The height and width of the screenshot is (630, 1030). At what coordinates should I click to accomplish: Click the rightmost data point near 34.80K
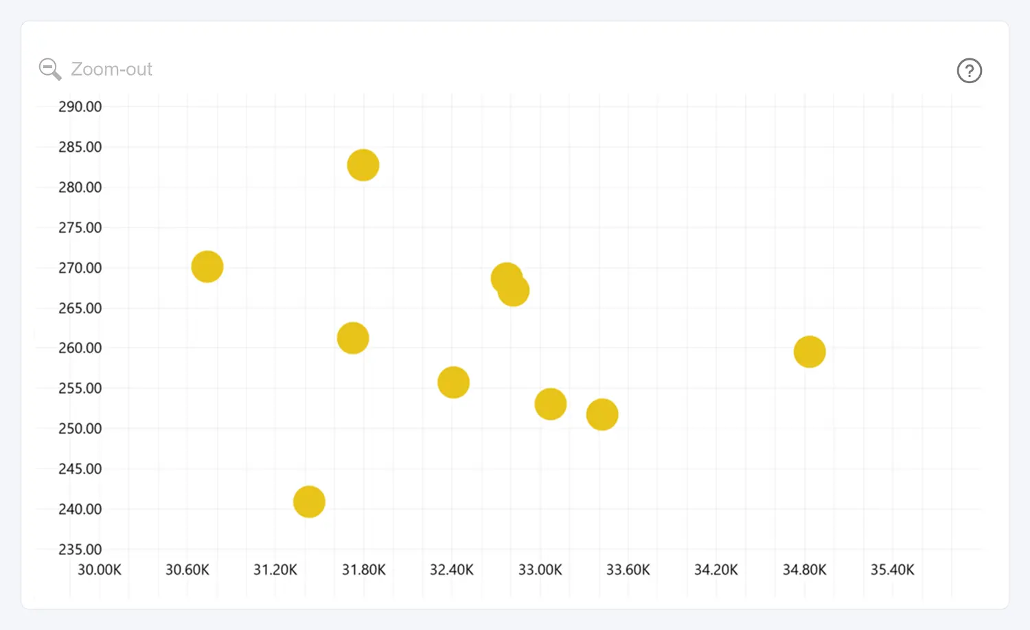(x=809, y=352)
